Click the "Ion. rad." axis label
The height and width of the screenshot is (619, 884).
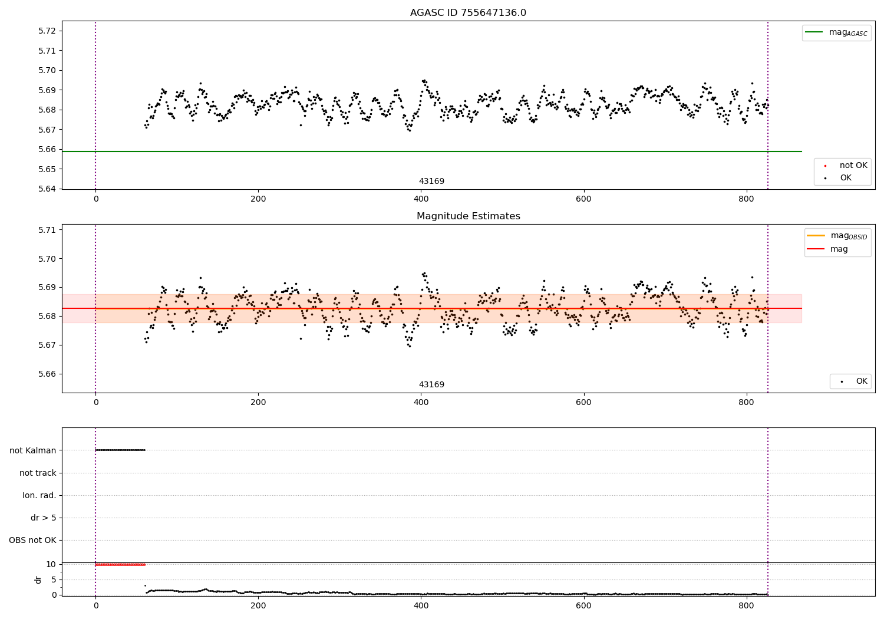coord(39,495)
